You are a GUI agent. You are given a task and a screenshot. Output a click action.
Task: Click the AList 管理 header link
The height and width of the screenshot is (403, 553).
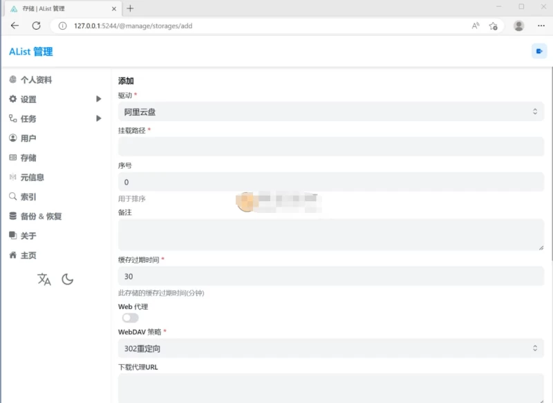pyautogui.click(x=31, y=50)
